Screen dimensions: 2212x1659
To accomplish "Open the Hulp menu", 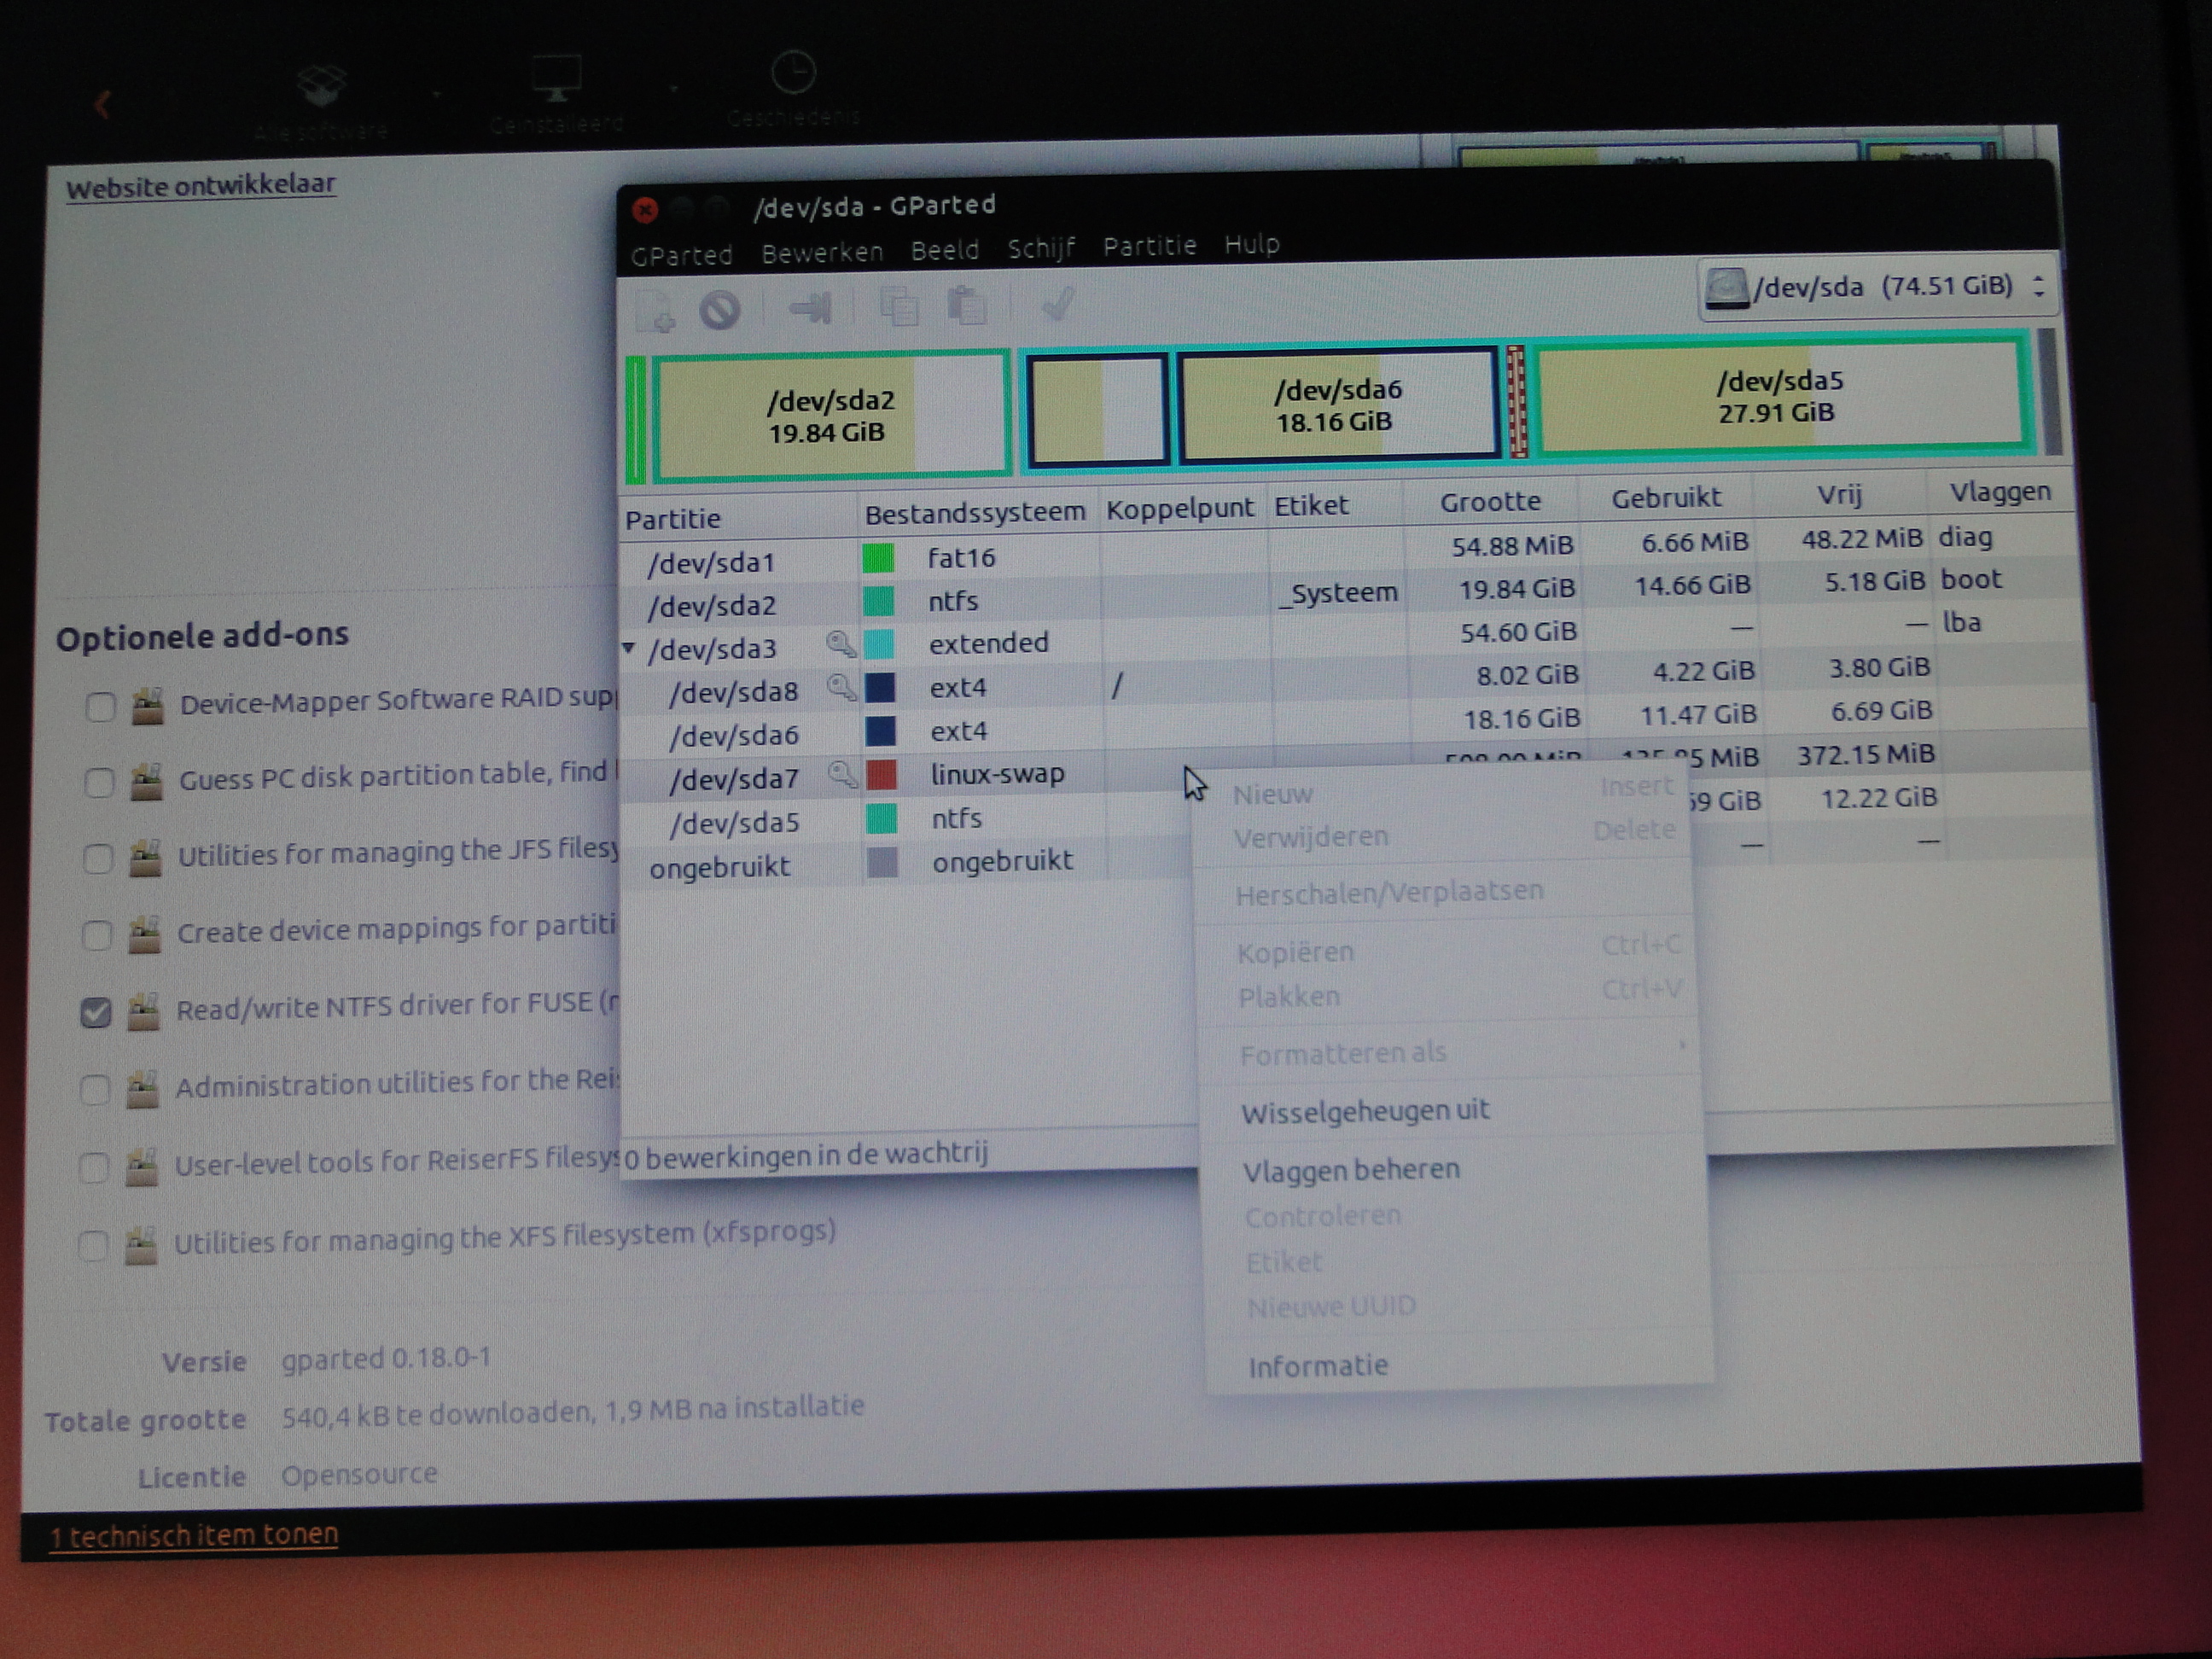I will coord(1251,244).
